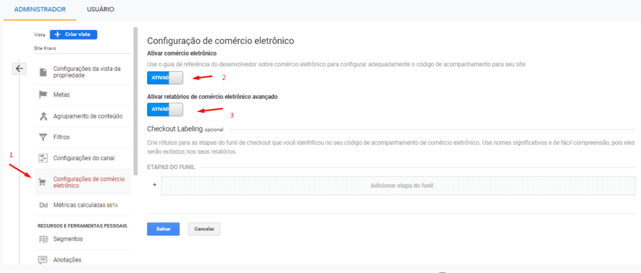This screenshot has width=641, height=273.
Task: Disable advanced e-commerce reports toggle
Action: [x=165, y=110]
